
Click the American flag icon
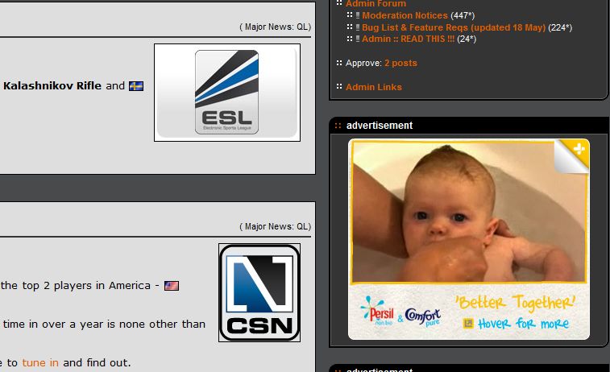tap(172, 286)
